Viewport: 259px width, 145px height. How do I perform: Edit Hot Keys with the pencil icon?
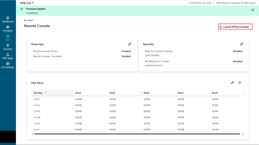tap(232, 83)
